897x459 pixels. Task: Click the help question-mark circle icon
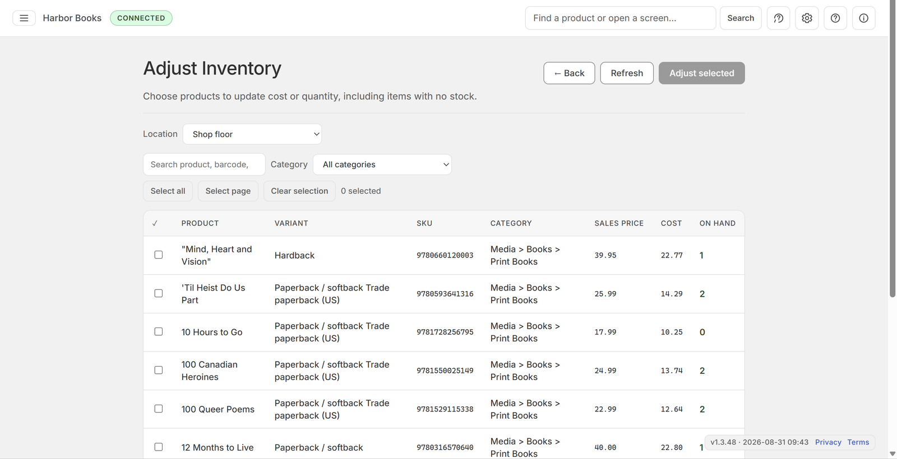click(835, 18)
